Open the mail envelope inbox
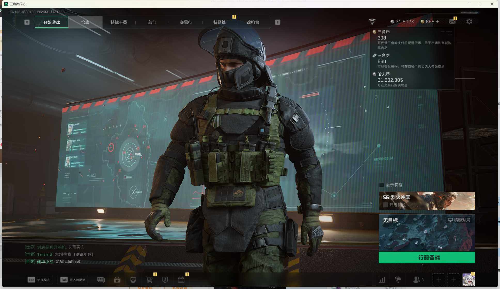500x289 pixels. pos(452,22)
